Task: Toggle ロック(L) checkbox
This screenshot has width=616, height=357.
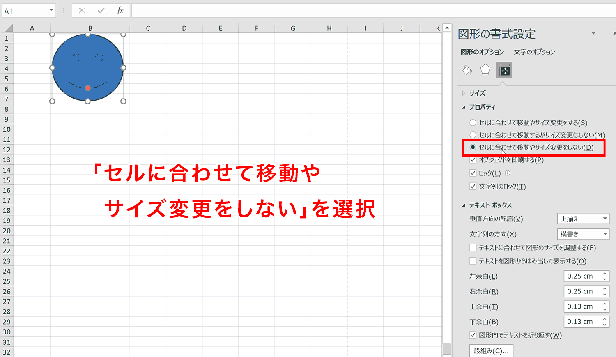Action: pyautogui.click(x=473, y=173)
